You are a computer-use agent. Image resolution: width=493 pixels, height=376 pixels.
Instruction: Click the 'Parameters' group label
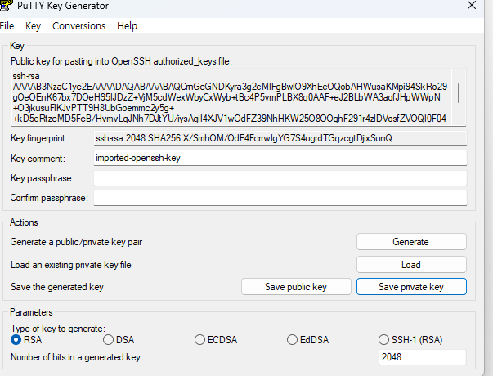pyautogui.click(x=31, y=312)
